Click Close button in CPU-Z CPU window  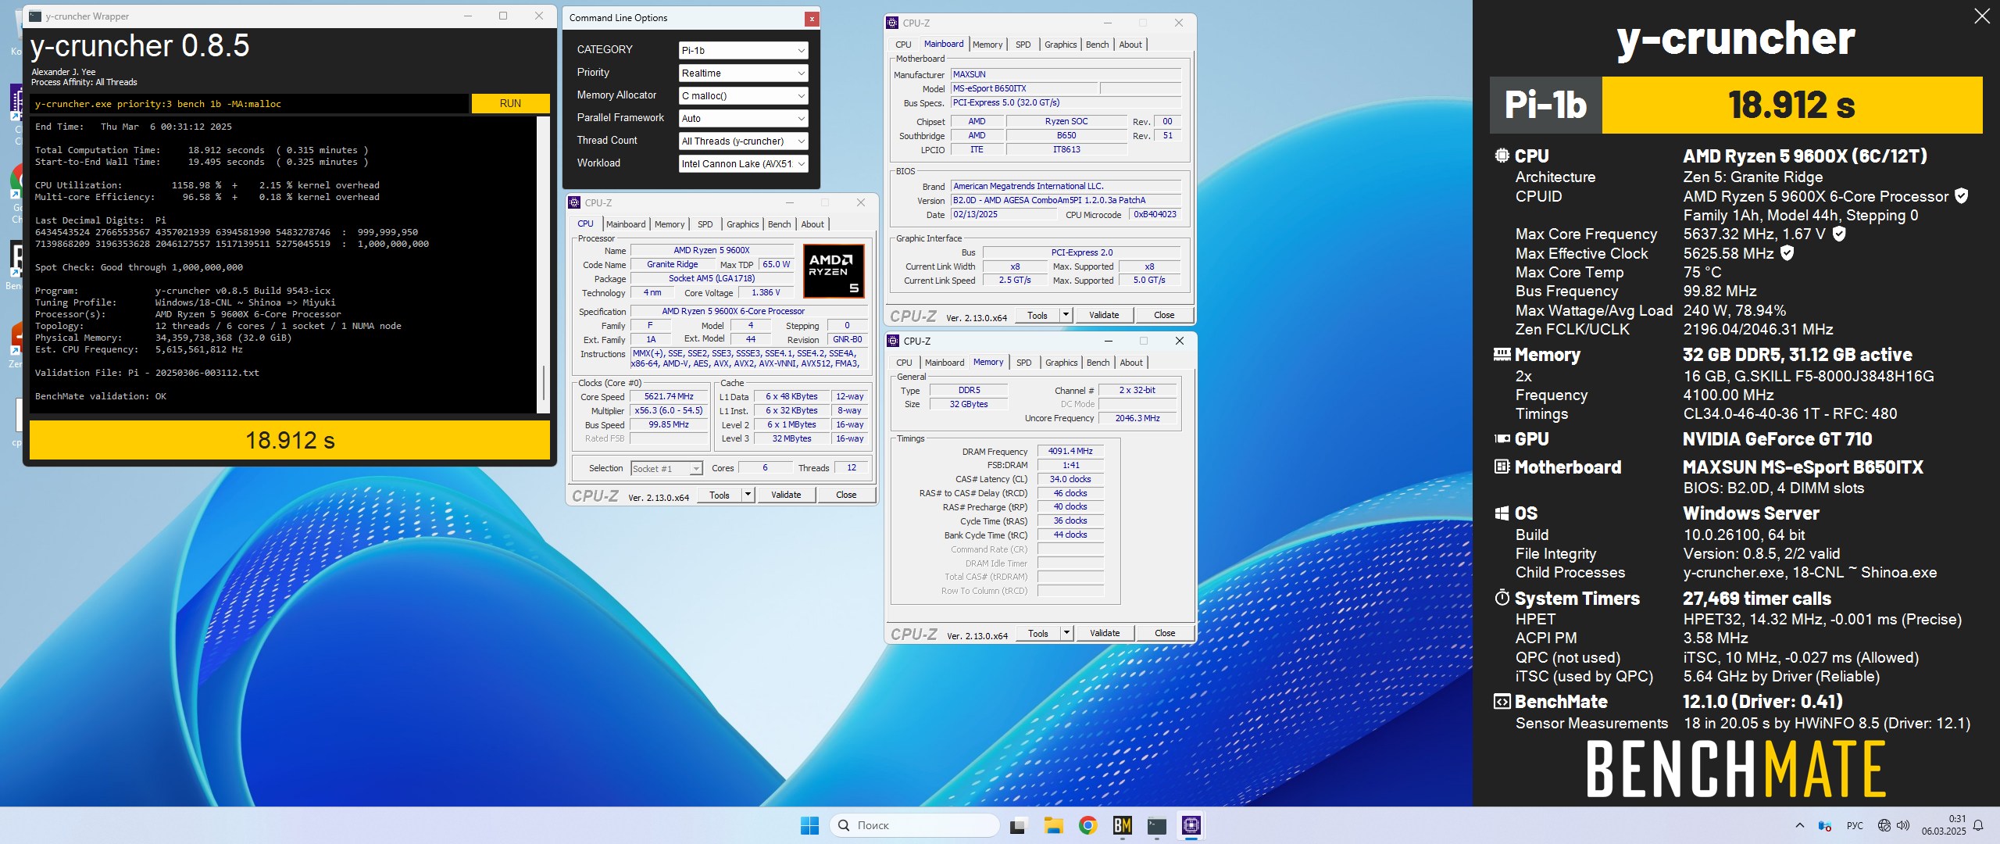(846, 495)
